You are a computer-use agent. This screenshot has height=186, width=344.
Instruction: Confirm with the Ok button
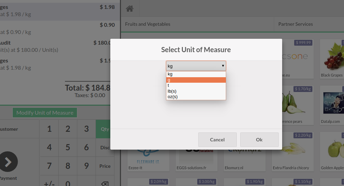point(259,140)
